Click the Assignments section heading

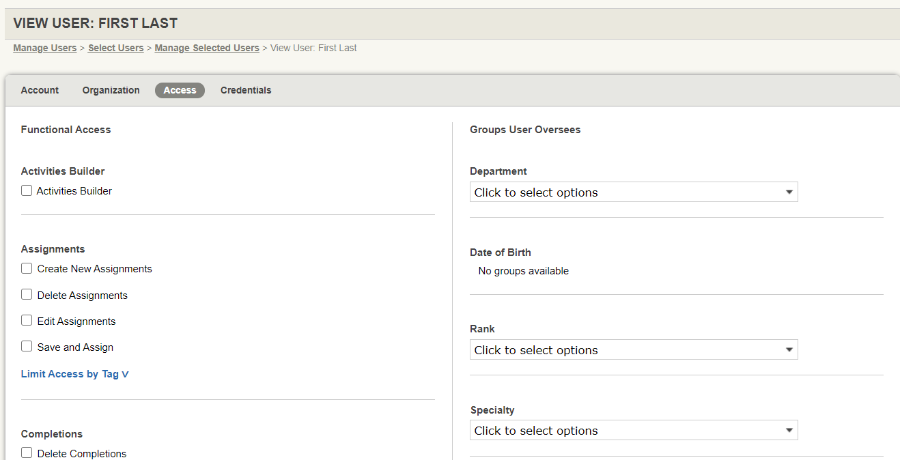point(53,249)
